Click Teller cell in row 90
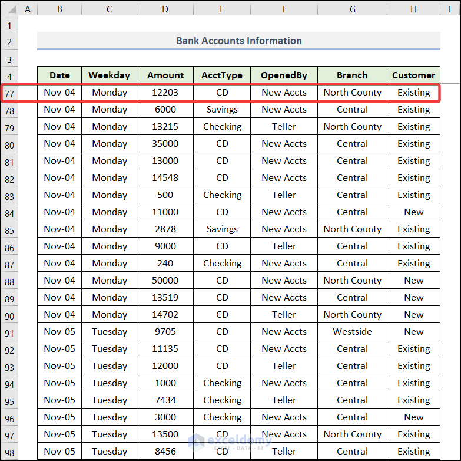461x461 pixels. click(284, 314)
